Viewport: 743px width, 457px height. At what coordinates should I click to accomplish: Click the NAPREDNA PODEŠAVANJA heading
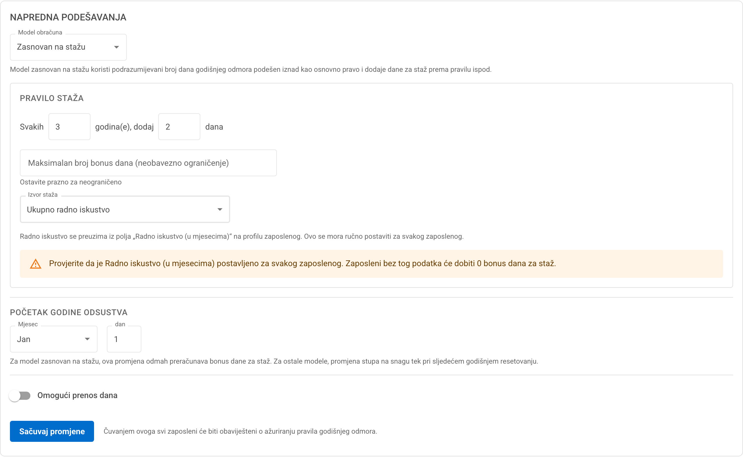tap(68, 17)
